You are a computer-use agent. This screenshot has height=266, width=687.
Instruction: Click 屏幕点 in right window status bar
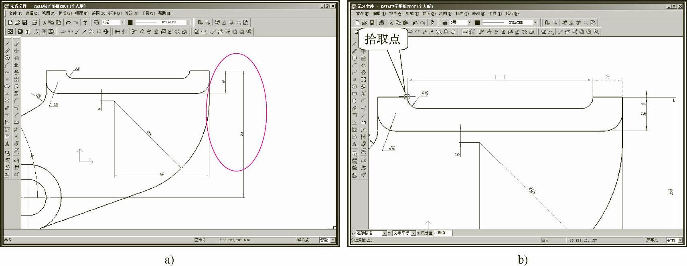click(652, 240)
